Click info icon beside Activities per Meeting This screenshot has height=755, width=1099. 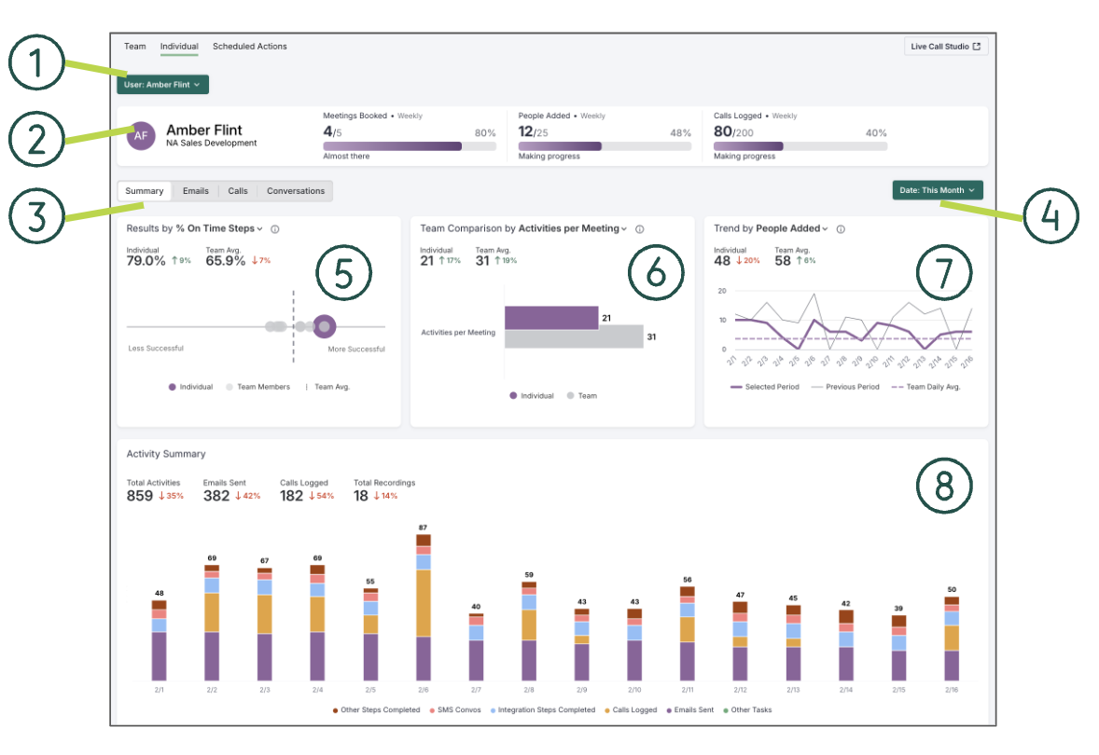click(639, 228)
